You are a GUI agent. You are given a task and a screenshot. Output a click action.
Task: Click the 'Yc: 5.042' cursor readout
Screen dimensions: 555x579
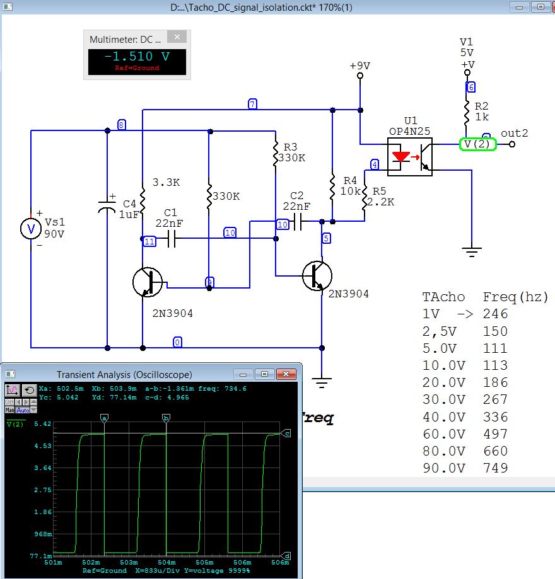(59, 398)
